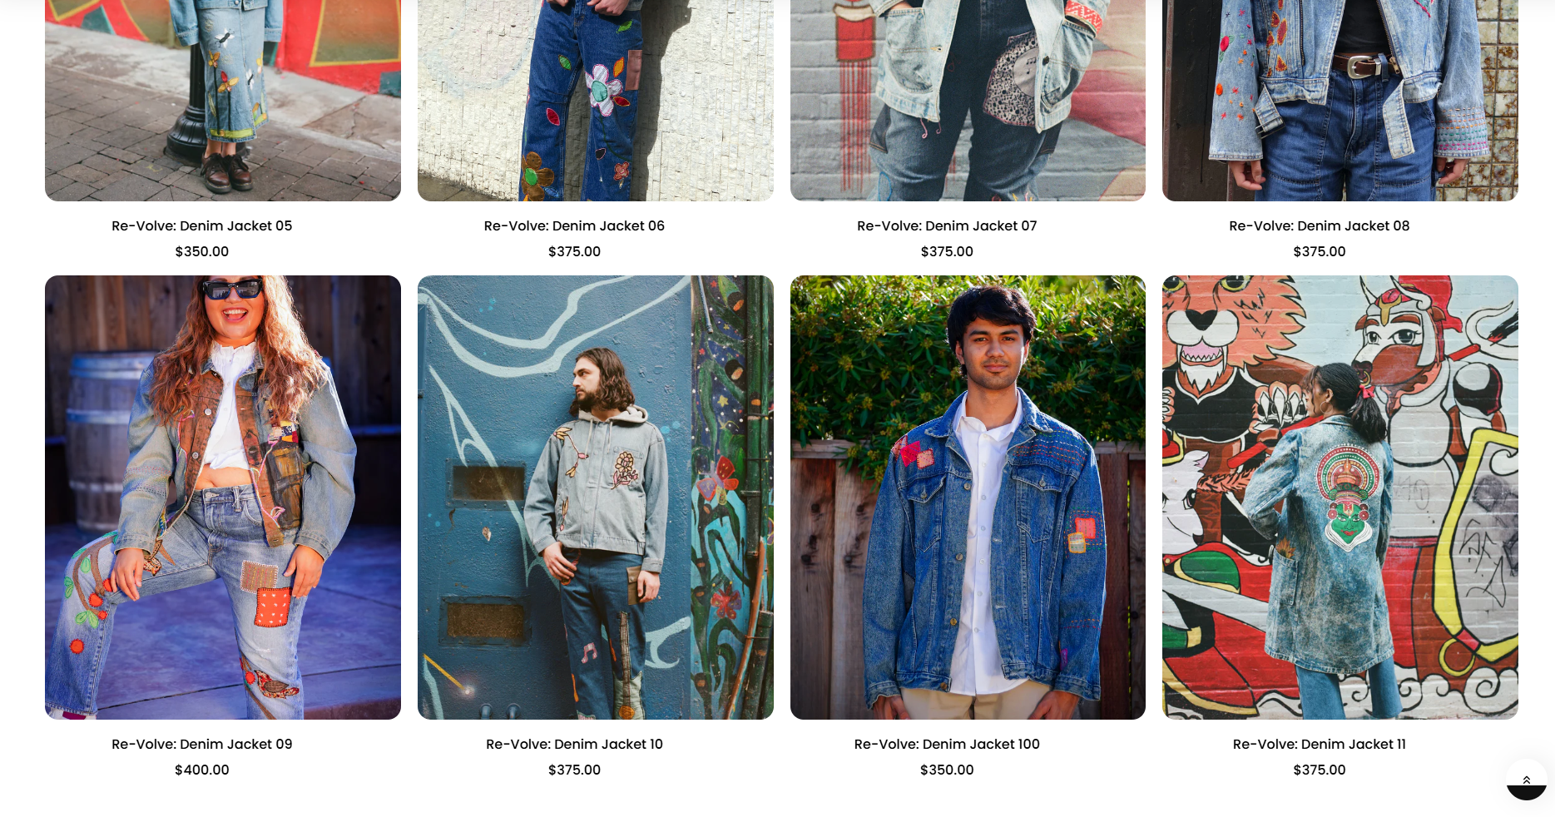Open the Denim Jacket 08 product photo
1555x817 pixels.
tap(1340, 100)
